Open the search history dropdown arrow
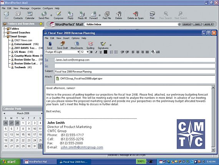This screenshot has width=219, height=165. [x=179, y=24]
